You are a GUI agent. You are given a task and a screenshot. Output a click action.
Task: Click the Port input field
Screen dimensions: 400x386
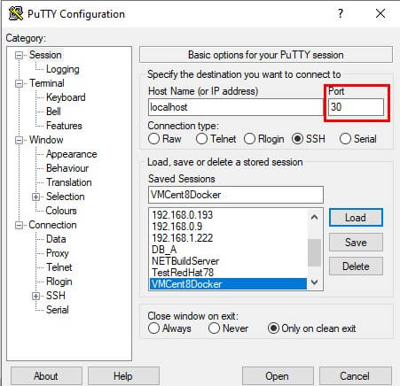point(356,107)
